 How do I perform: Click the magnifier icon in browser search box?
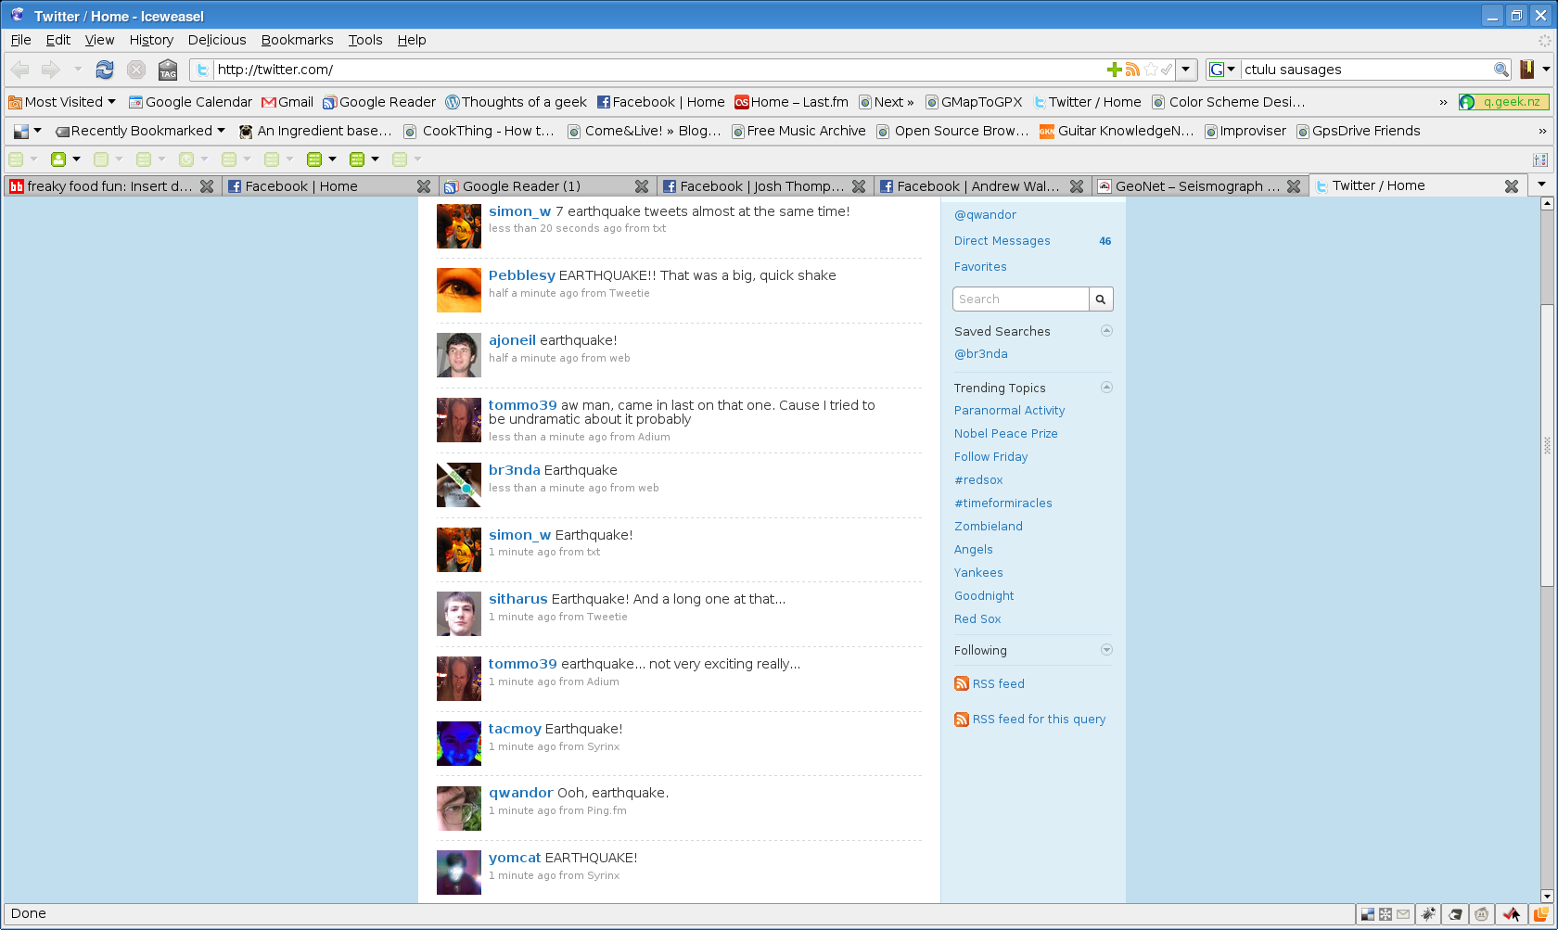coord(1501,70)
